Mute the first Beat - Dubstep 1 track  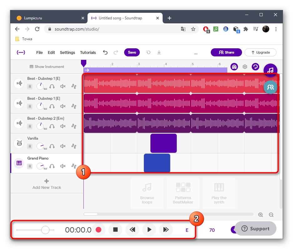(x=63, y=86)
